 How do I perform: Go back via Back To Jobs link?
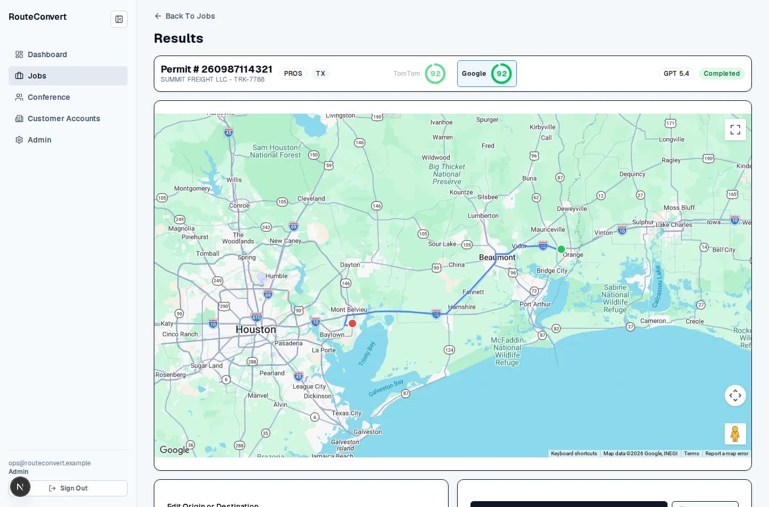tap(185, 16)
